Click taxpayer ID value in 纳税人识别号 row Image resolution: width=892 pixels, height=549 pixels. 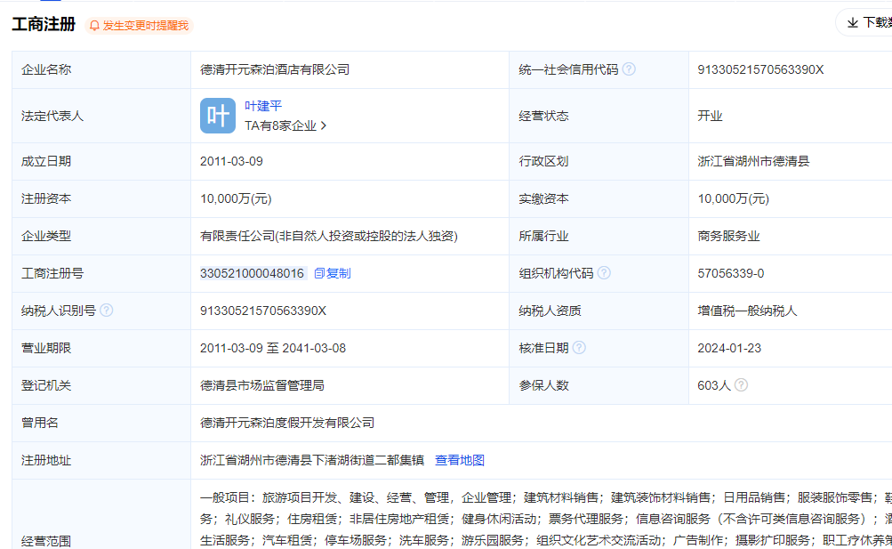point(263,311)
